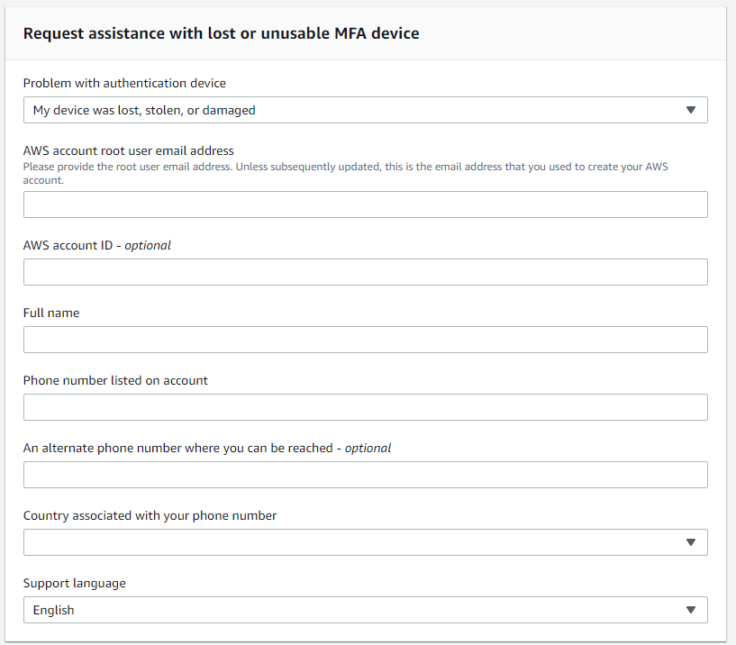Focus the AWS account ID input box
This screenshot has width=736, height=645.
[365, 272]
